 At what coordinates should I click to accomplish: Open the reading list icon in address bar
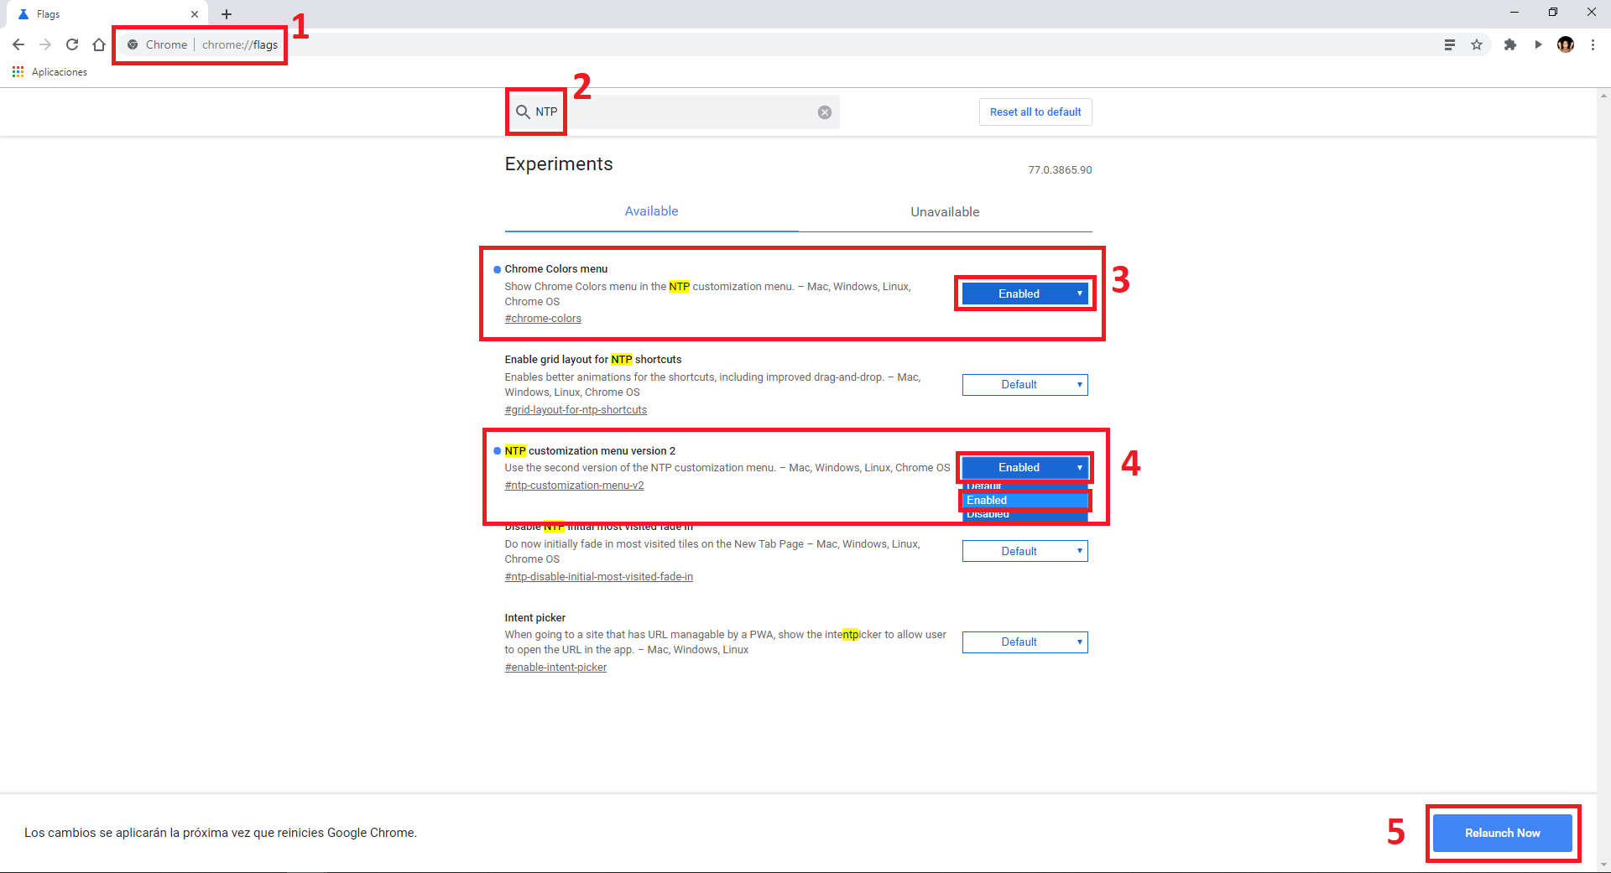tap(1449, 44)
